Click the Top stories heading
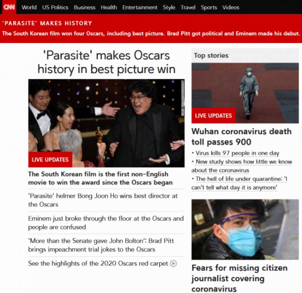302x293 pixels. pyautogui.click(x=211, y=55)
